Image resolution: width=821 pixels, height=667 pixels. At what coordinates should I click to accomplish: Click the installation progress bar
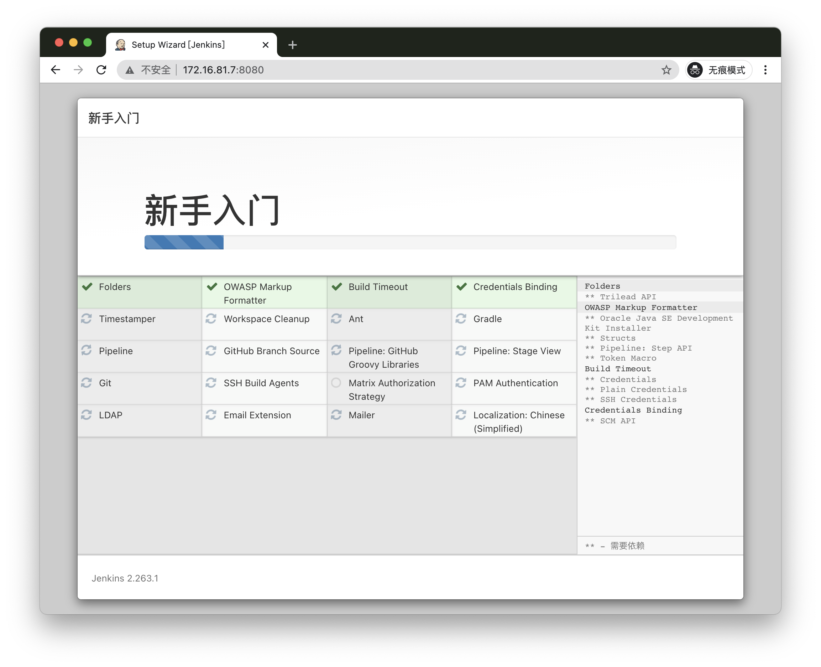point(410,242)
